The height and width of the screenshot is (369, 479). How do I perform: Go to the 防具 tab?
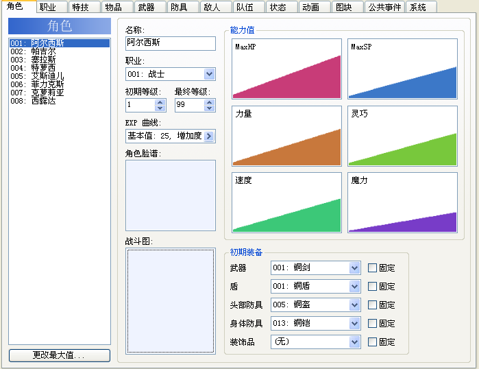click(183, 7)
